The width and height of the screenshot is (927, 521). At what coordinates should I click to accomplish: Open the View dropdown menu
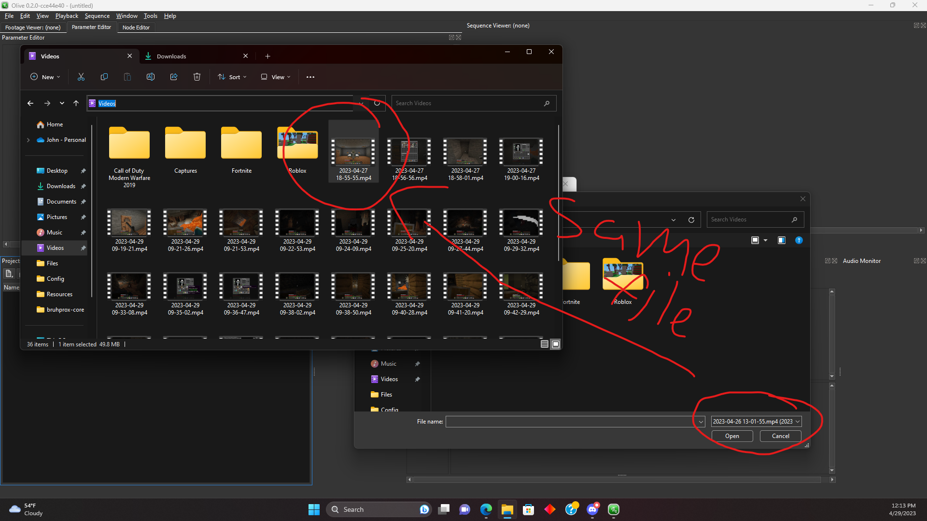point(276,77)
